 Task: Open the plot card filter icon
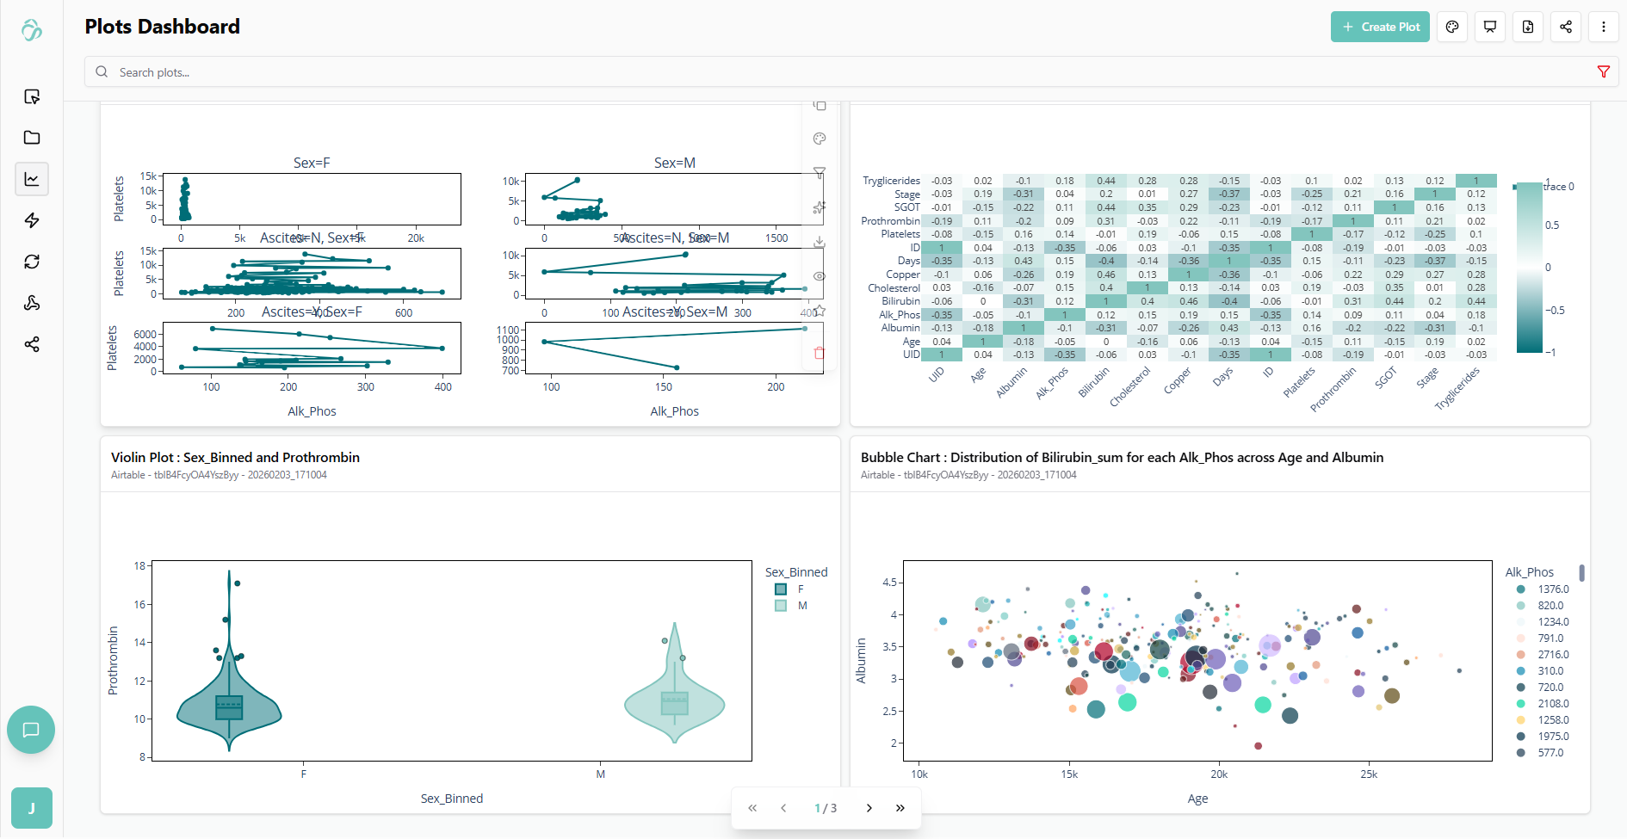[819, 172]
